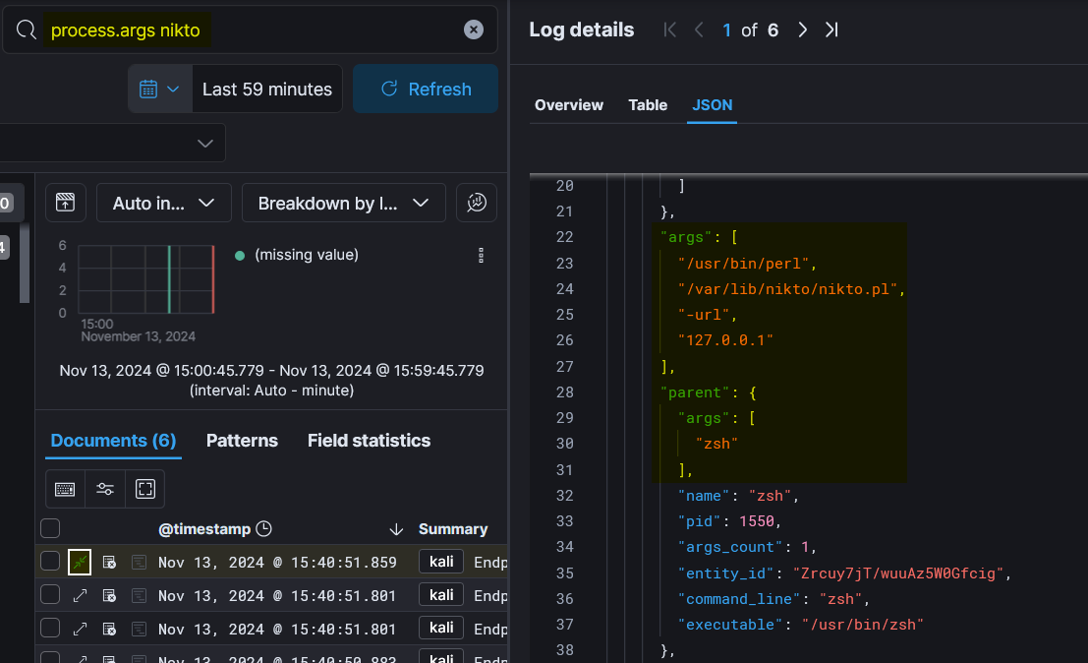
Task: Clear the search query with the X icon
Action: tap(474, 30)
